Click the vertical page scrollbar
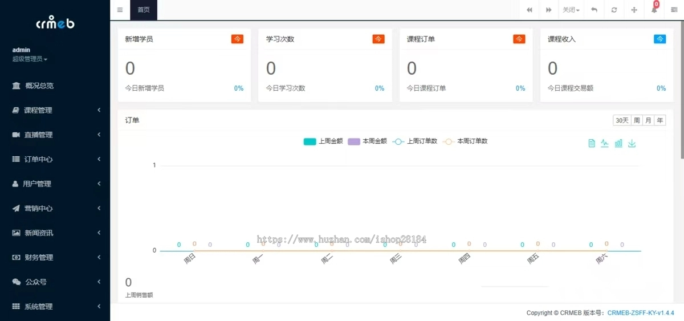The image size is (684, 321). 682,91
